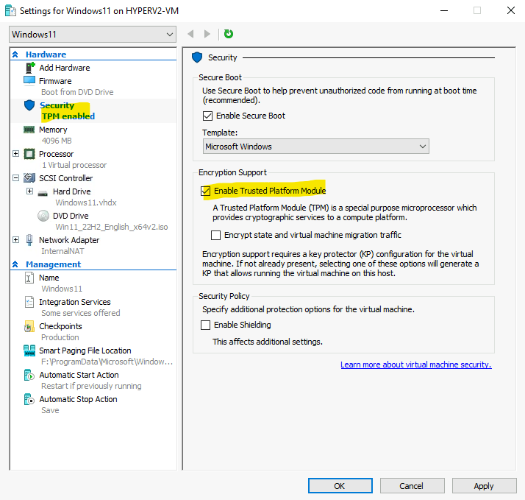Click the Name icon under Management
This screenshot has width=525, height=500.
[29, 278]
